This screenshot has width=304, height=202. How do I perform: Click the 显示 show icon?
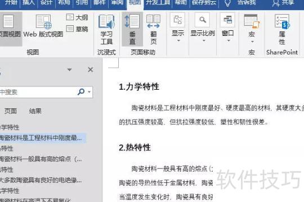pyautogui.click(x=177, y=20)
